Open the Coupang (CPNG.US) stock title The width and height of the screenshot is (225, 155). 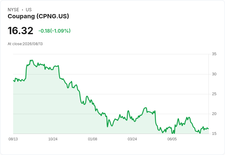click(38, 16)
